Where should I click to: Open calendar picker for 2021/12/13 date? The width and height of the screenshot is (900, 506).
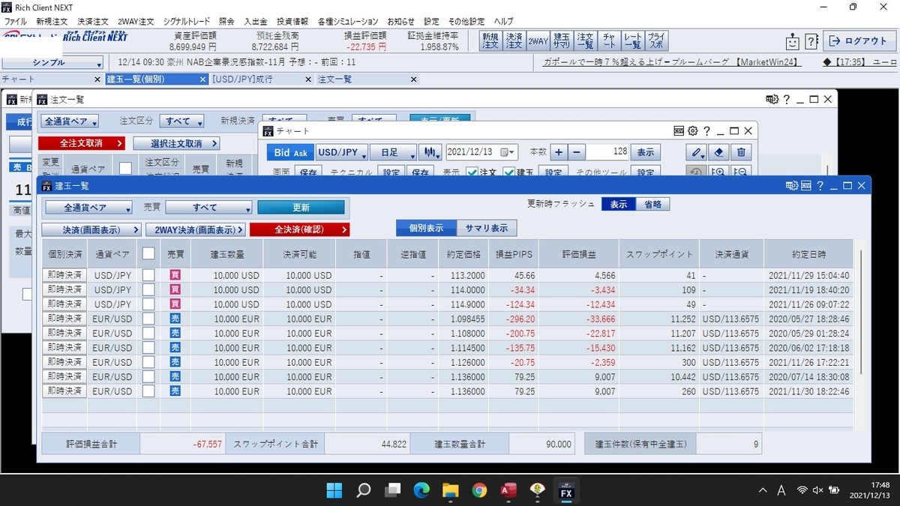[x=508, y=152]
